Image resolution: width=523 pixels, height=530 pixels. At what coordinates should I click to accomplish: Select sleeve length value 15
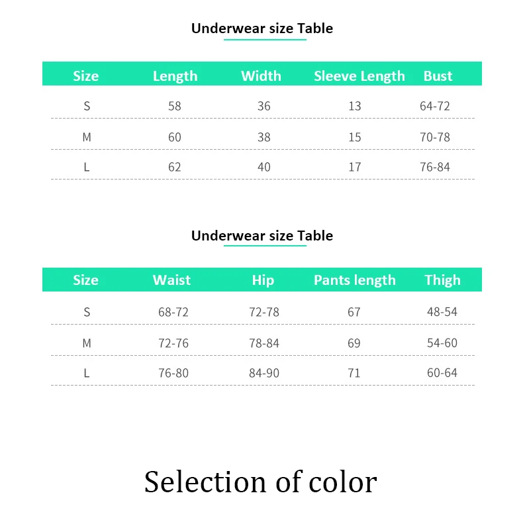tap(354, 137)
